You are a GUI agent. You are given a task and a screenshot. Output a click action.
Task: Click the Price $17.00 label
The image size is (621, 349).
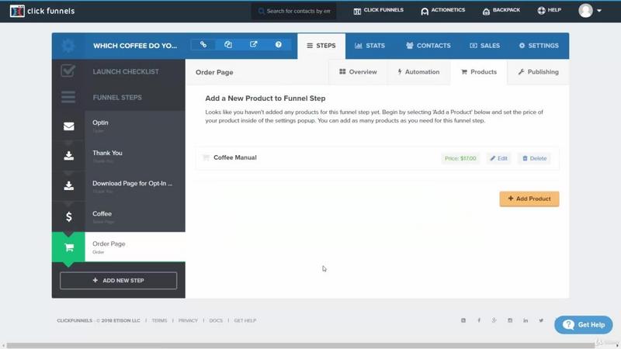pyautogui.click(x=460, y=158)
